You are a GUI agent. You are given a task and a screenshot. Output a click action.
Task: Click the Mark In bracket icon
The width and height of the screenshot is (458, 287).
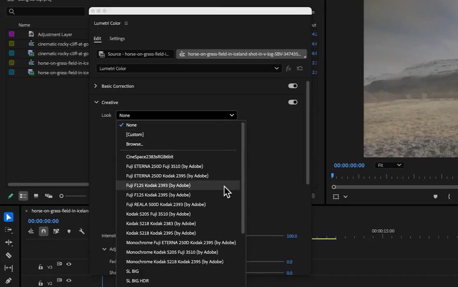[449, 196]
